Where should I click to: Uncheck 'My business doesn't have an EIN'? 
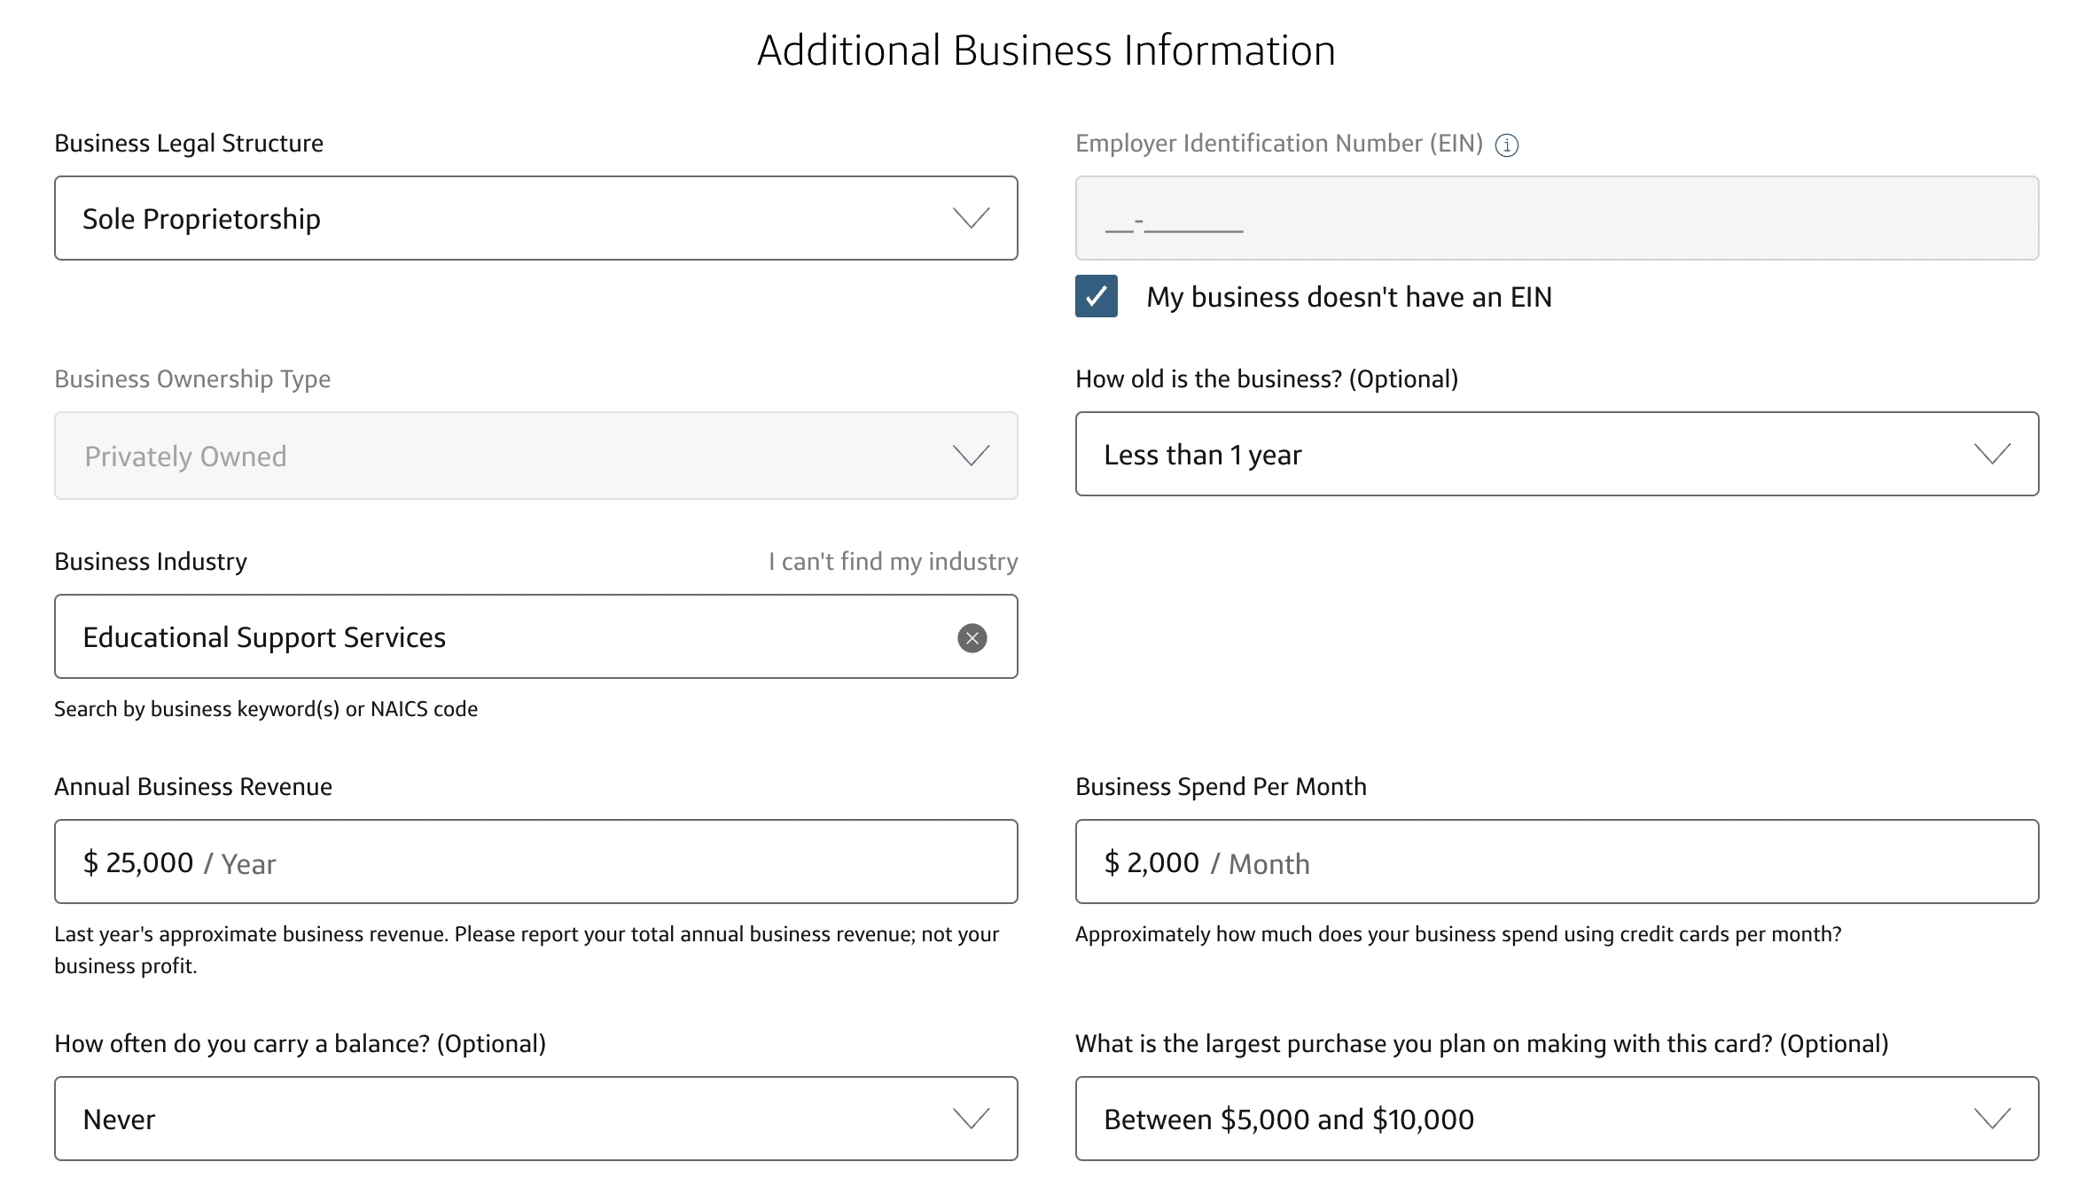pyautogui.click(x=1096, y=296)
